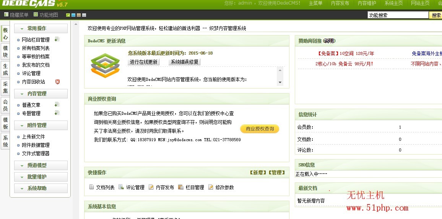Open 网站主页 in the top navigation
The height and width of the screenshot is (219, 442).
pos(420,3)
